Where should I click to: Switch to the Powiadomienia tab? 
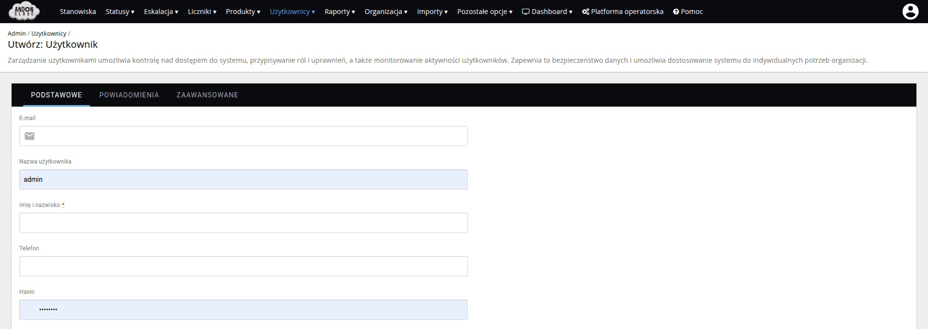(129, 95)
